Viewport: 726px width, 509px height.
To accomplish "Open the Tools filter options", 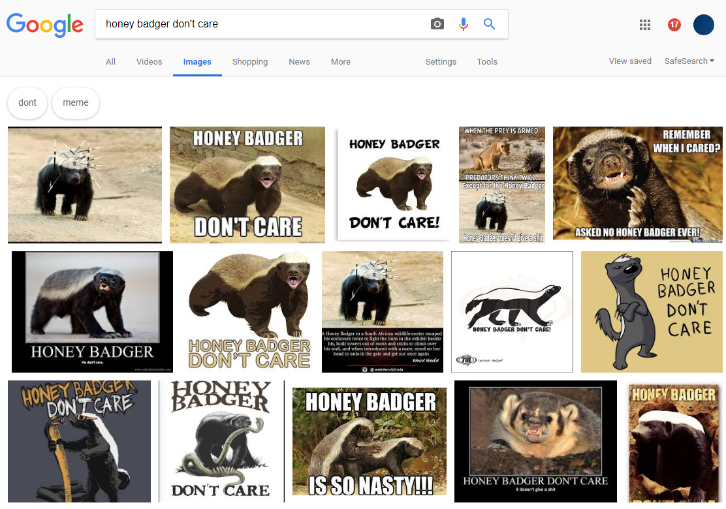I will tap(487, 62).
